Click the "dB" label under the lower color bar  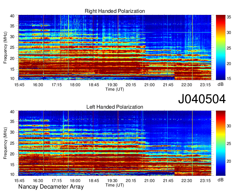click(220, 180)
